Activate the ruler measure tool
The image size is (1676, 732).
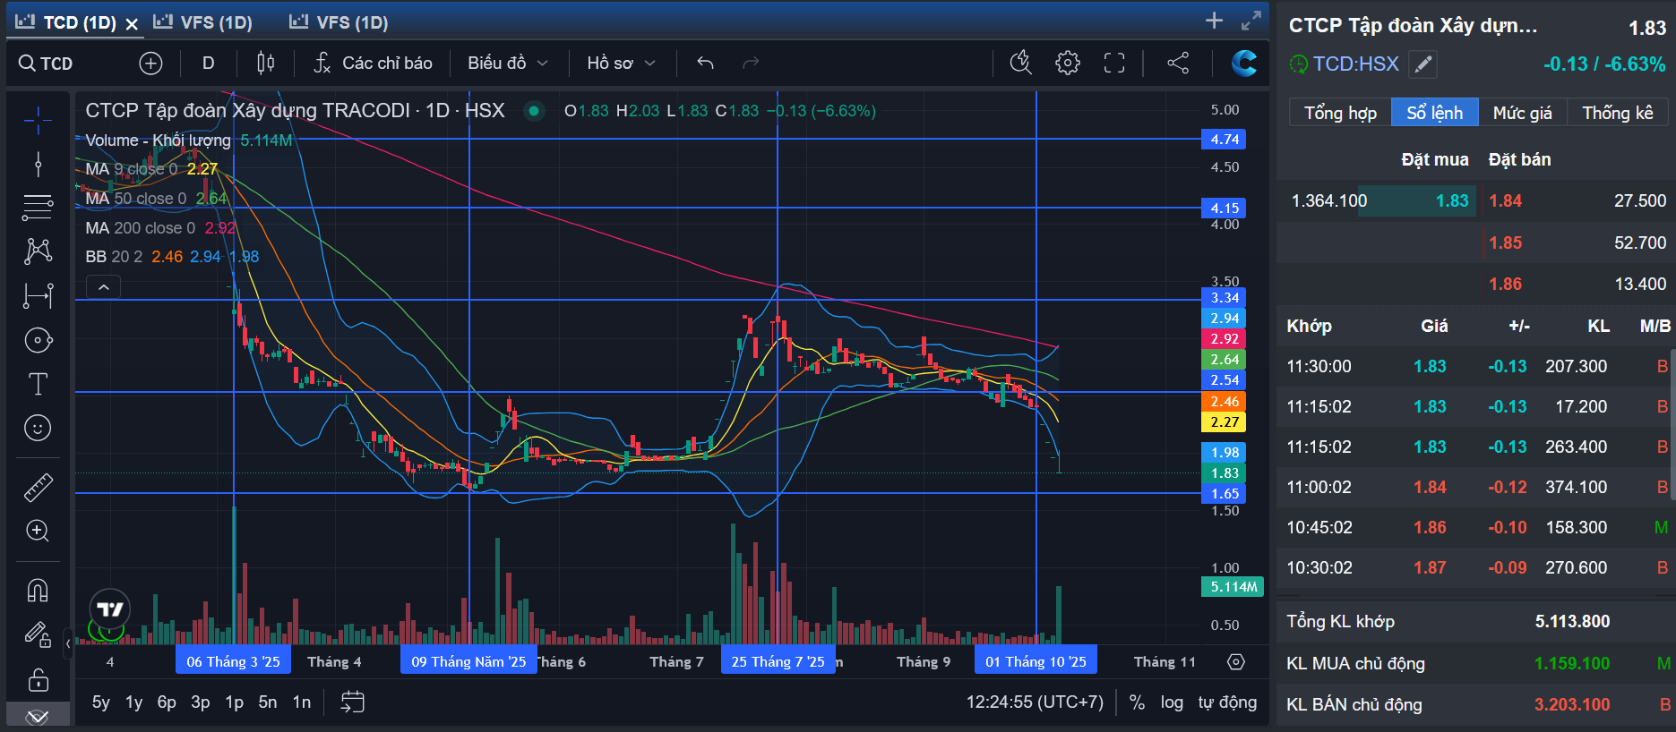38,487
